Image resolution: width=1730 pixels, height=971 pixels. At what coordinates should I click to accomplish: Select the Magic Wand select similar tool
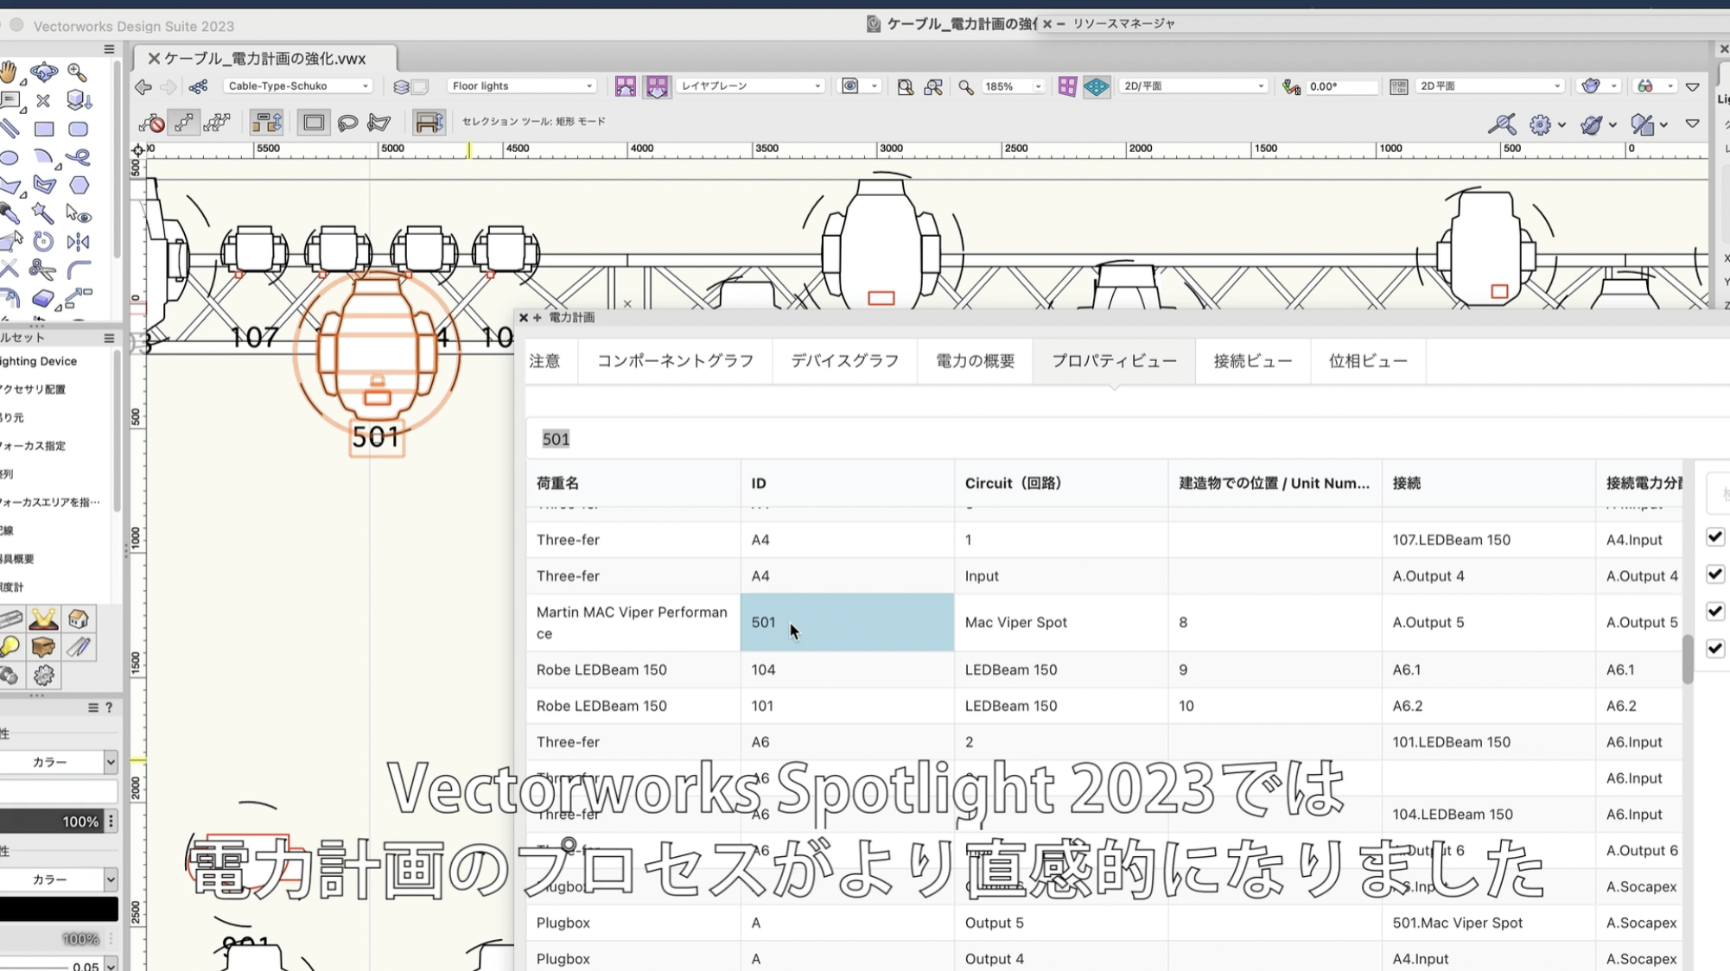tap(42, 213)
